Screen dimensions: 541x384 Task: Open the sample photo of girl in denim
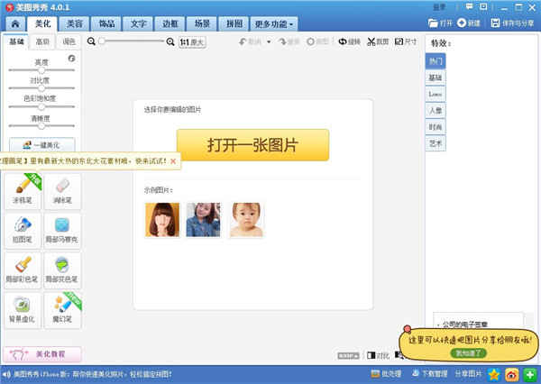203,220
